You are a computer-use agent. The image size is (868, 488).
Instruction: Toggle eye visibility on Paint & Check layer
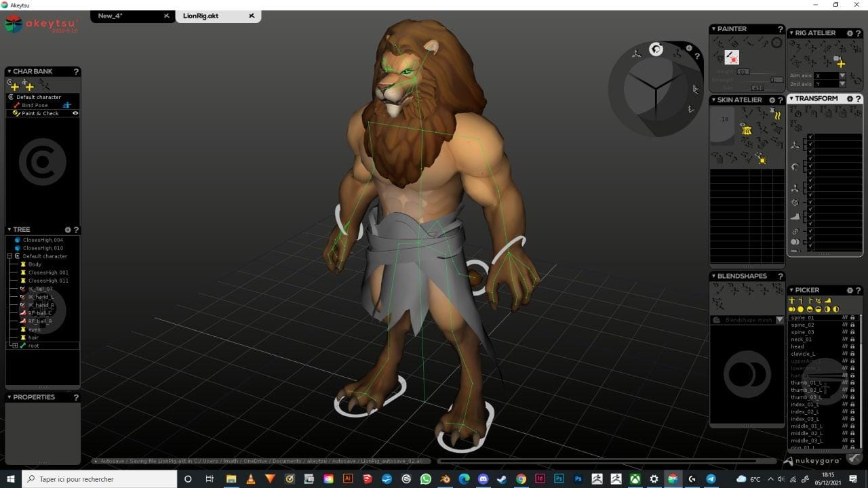point(75,113)
